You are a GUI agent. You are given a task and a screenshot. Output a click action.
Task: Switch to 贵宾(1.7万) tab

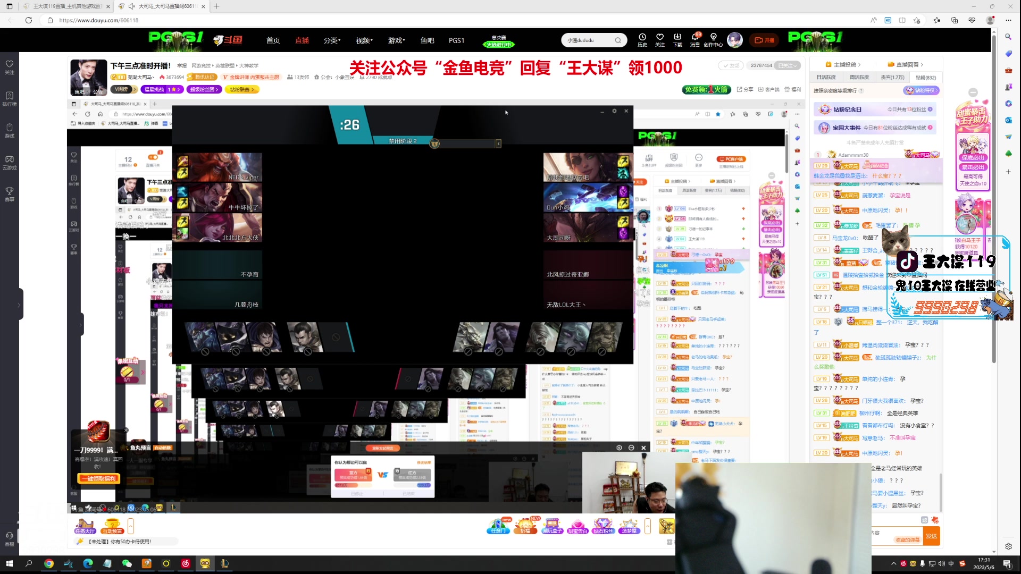(892, 78)
